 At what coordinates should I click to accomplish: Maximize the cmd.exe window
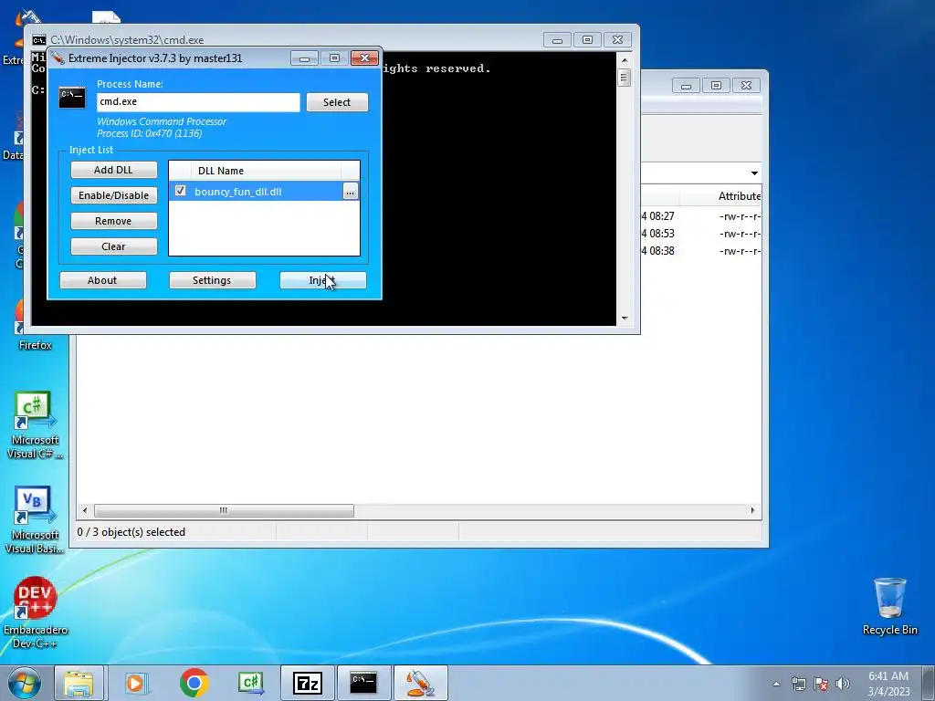point(587,40)
